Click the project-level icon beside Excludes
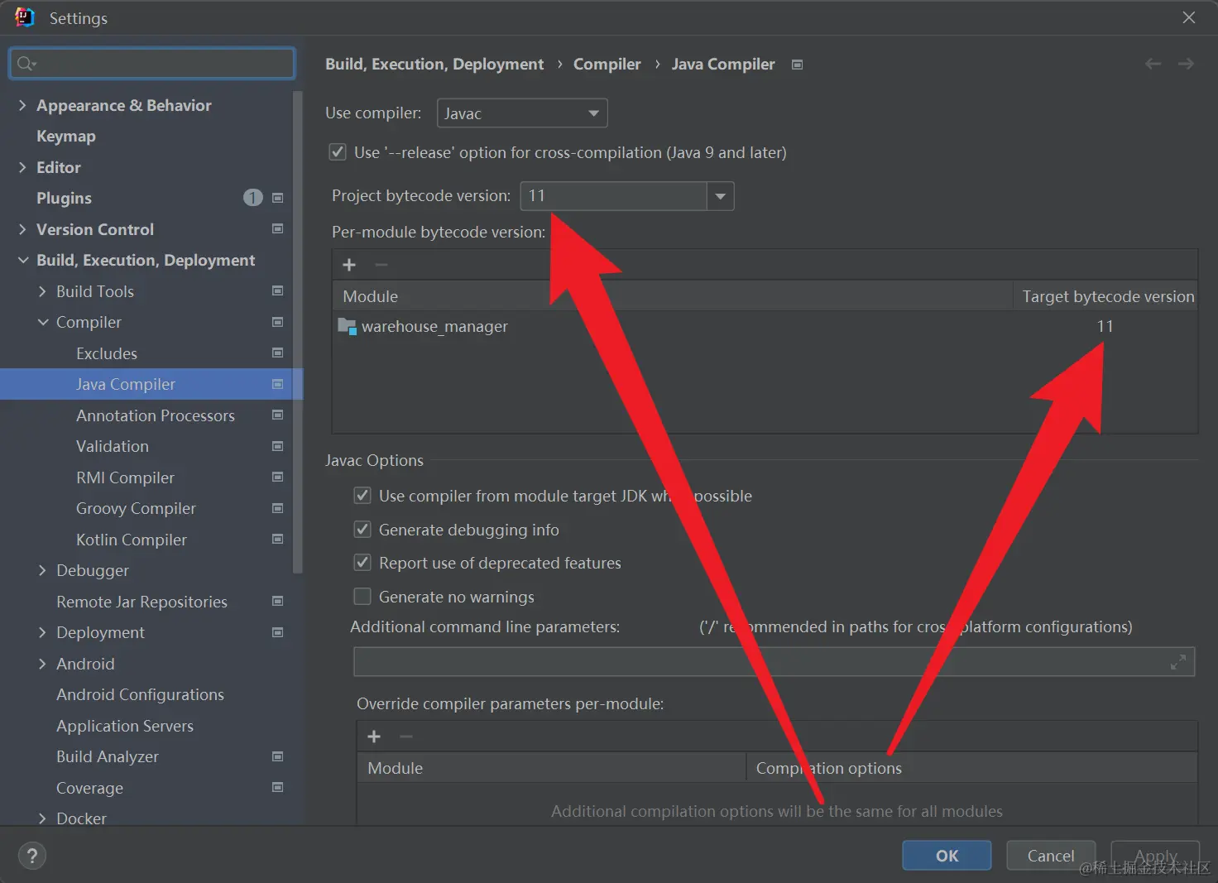Image resolution: width=1218 pixels, height=883 pixels. pyautogui.click(x=278, y=353)
